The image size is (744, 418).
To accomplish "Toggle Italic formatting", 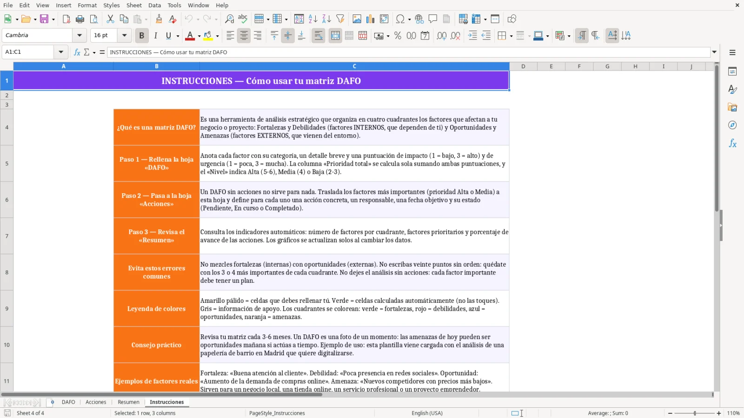I will click(x=155, y=36).
